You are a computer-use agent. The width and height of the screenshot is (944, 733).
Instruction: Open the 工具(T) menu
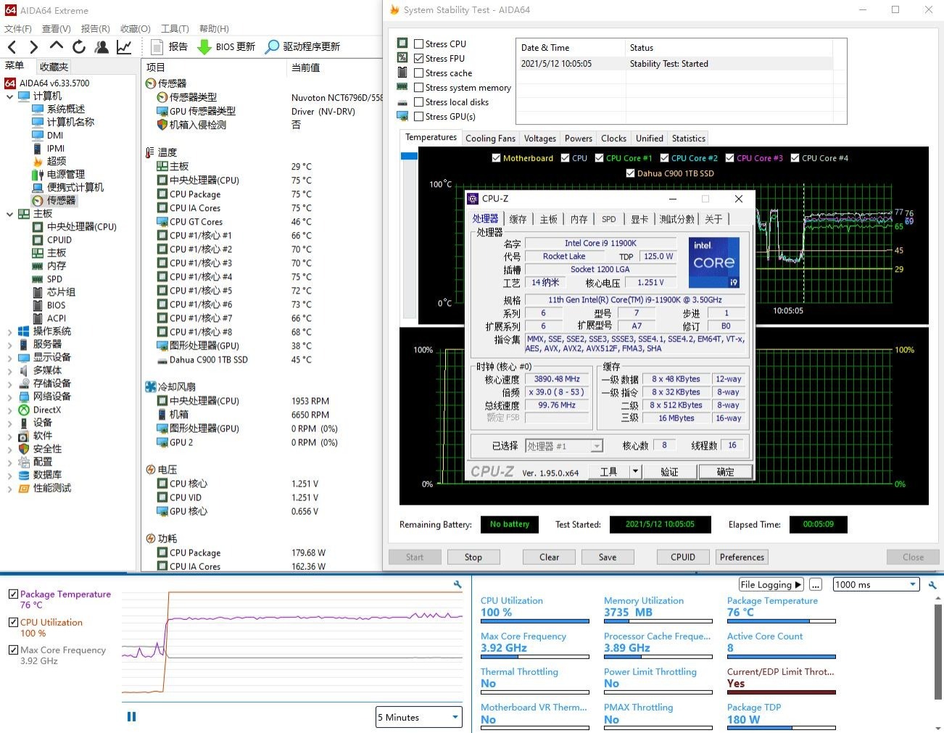174,29
